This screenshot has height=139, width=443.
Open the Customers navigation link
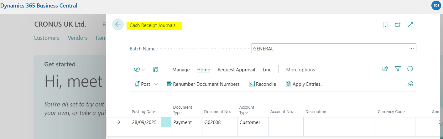tap(46, 38)
